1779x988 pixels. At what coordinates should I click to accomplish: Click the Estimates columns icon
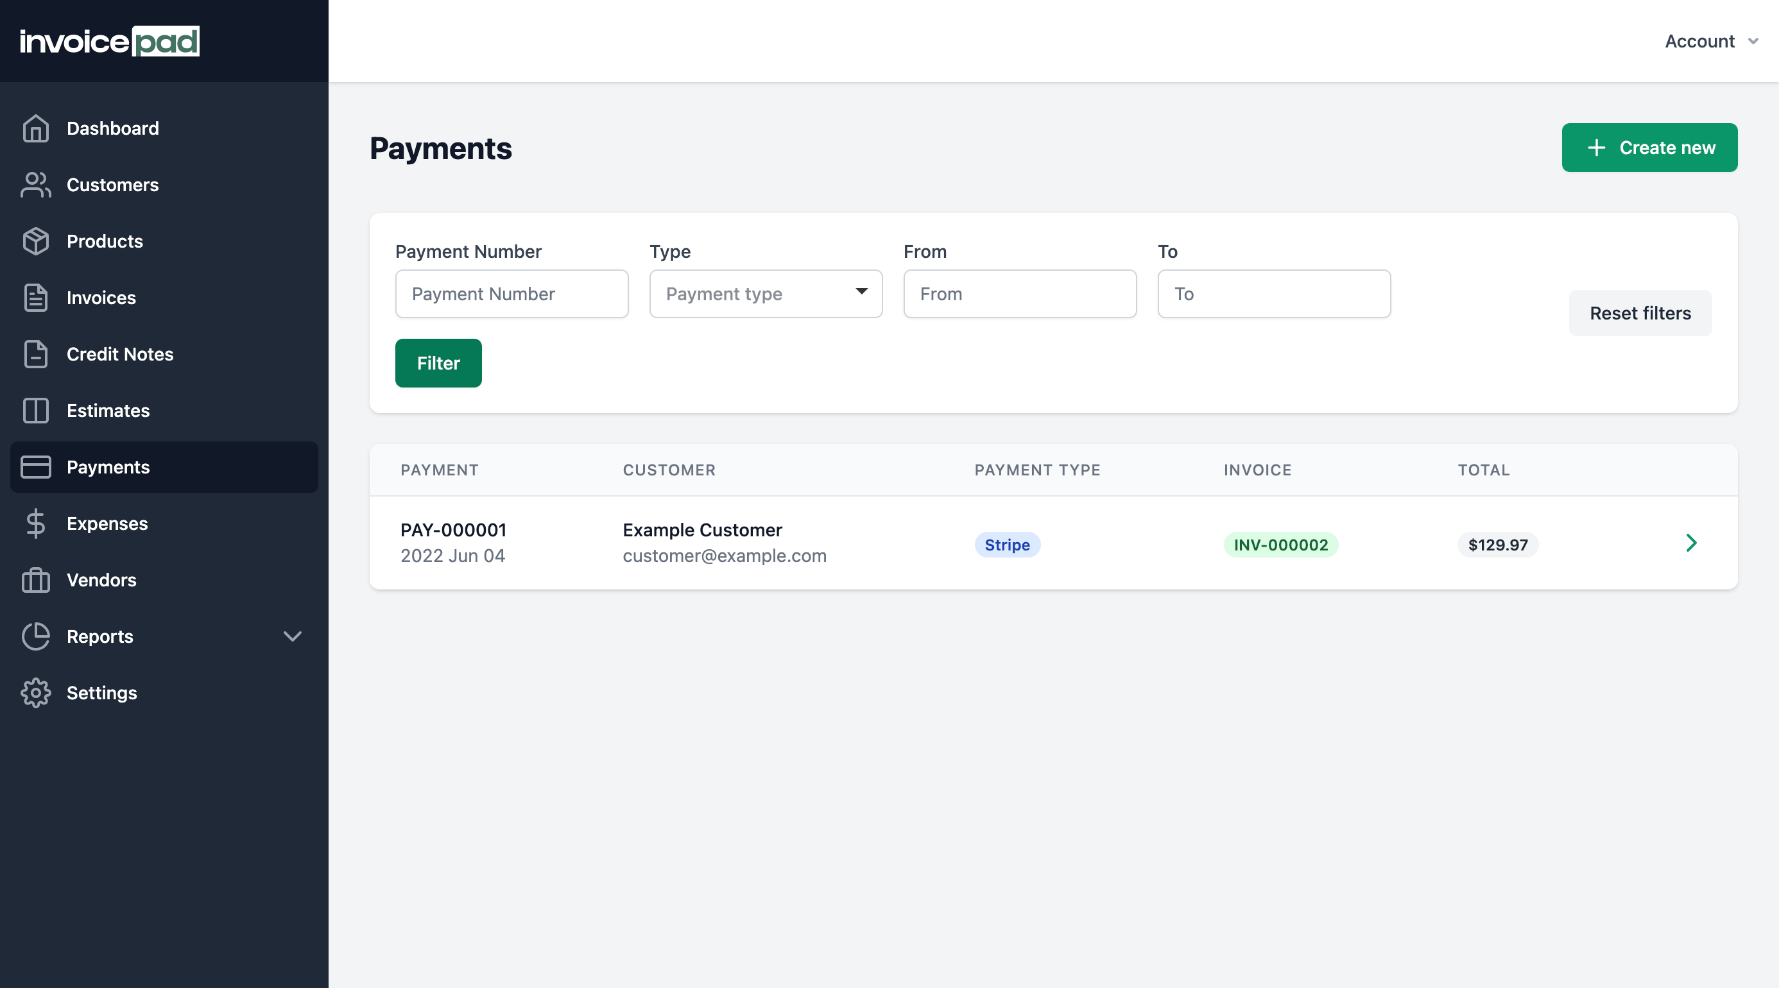[x=36, y=411]
